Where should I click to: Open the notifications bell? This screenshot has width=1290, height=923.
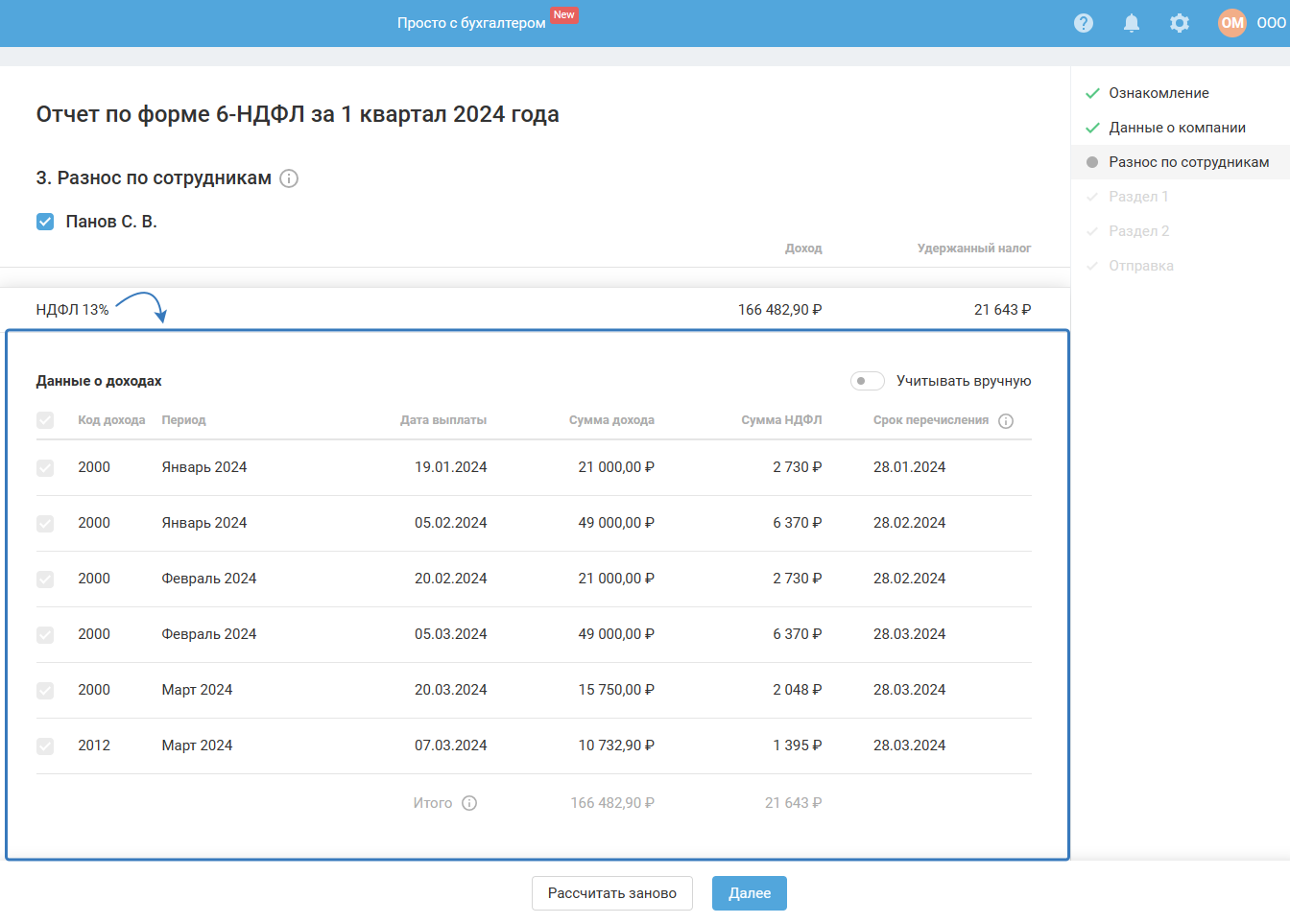click(1132, 23)
